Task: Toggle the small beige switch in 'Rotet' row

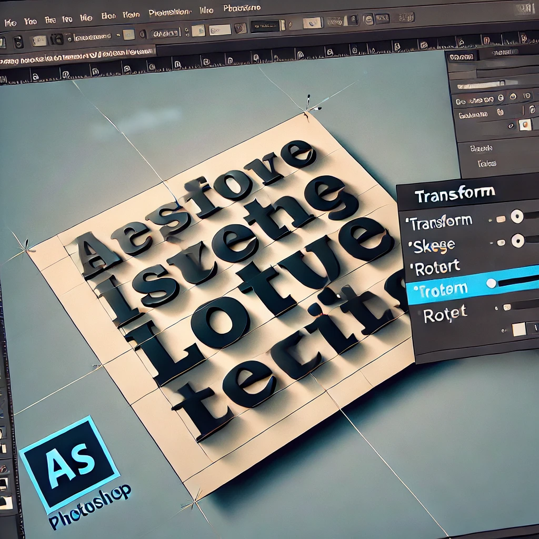Action: (x=507, y=307)
